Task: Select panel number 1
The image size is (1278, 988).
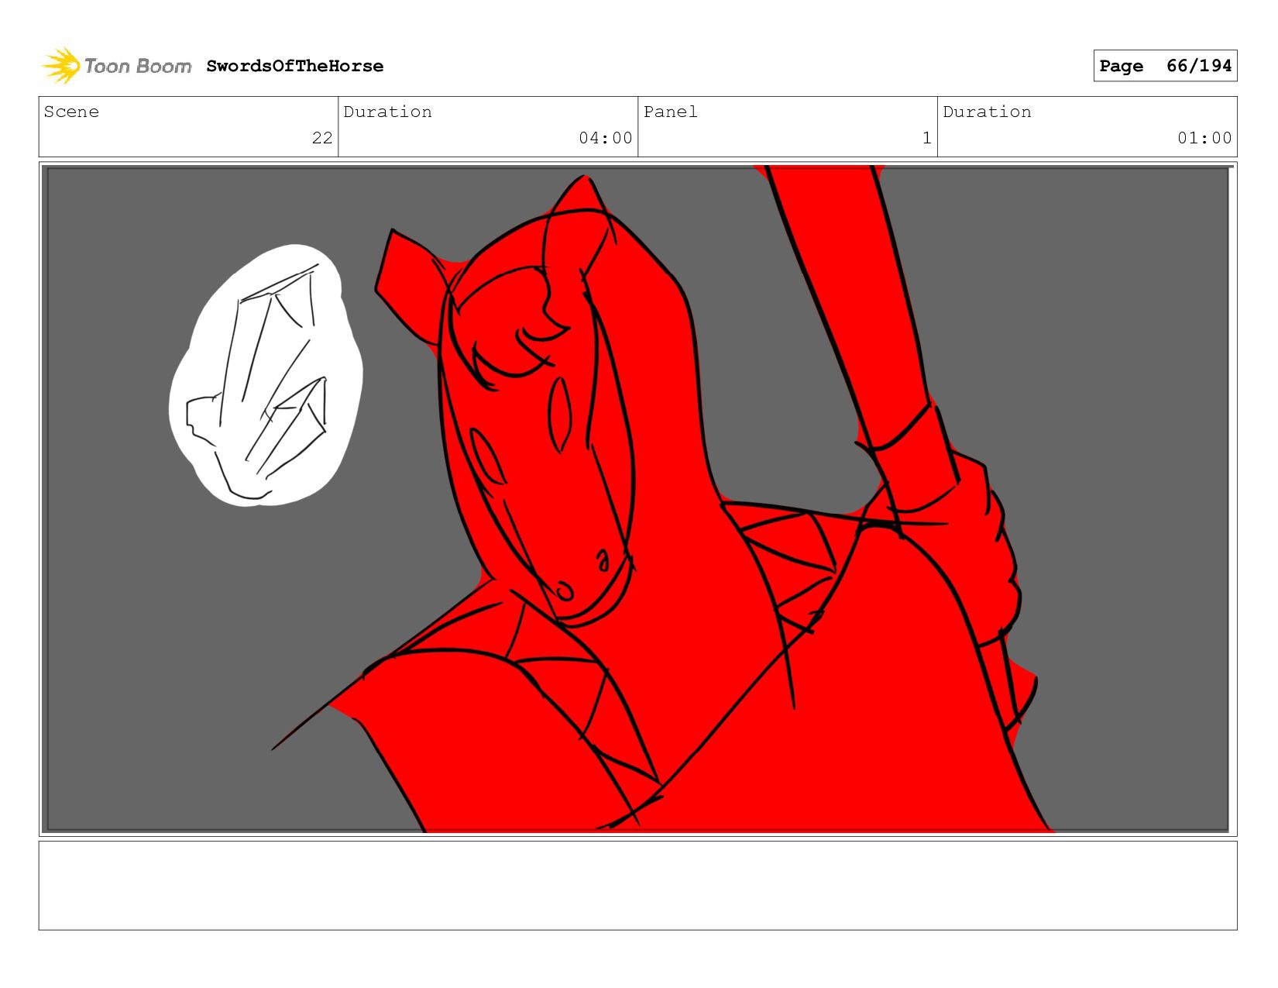Action: tap(926, 138)
